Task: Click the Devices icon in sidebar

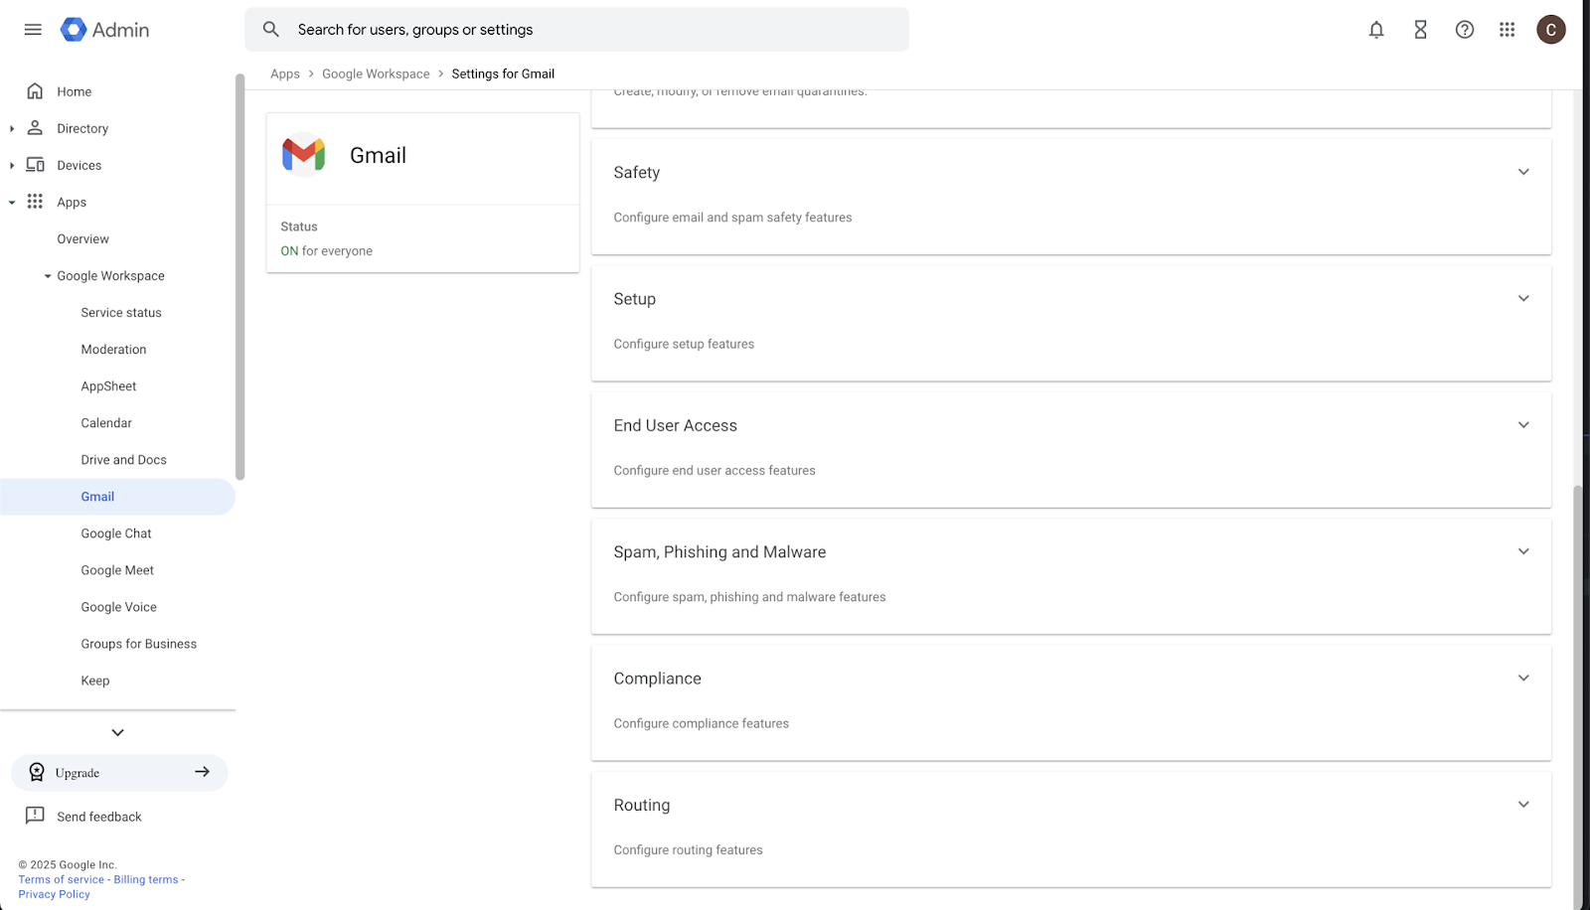Action: [x=35, y=165]
